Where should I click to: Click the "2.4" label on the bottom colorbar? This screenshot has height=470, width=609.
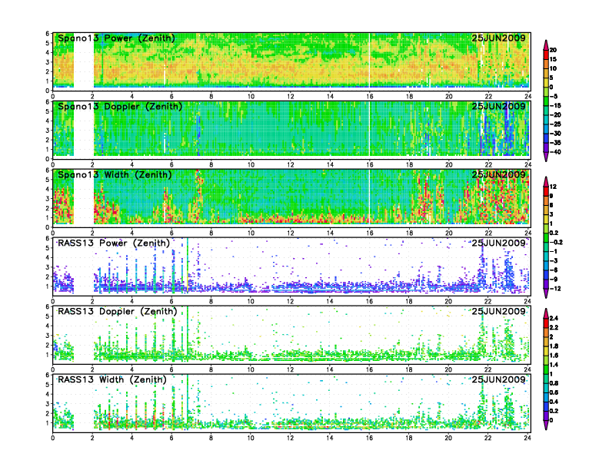554,318
